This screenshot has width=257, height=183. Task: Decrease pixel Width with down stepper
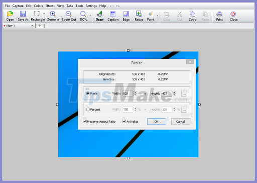[135, 95]
